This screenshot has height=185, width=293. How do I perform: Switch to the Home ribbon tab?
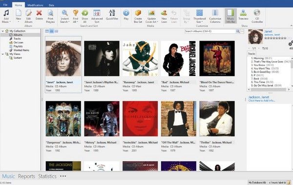[x=19, y=5]
